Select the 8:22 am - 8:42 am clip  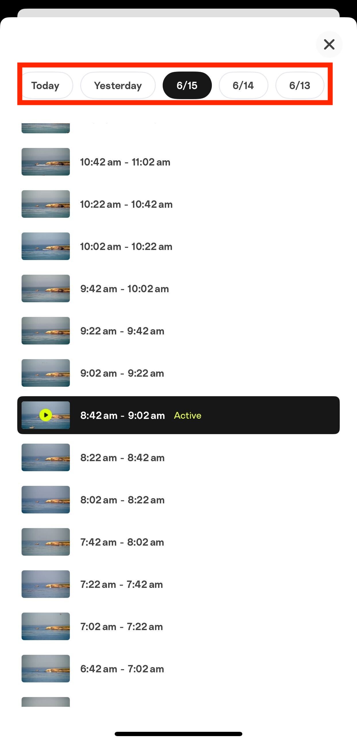pyautogui.click(x=178, y=457)
